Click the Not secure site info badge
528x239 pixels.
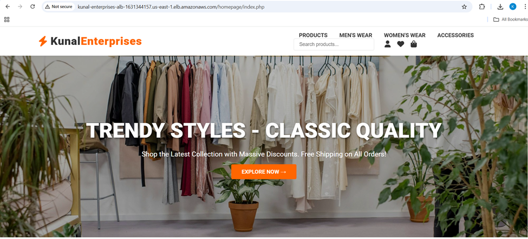point(60,6)
